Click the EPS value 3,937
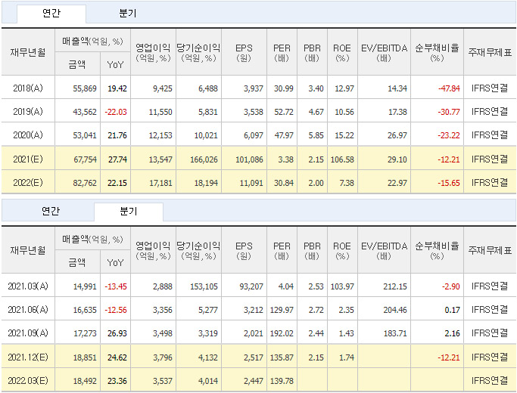 (254, 88)
